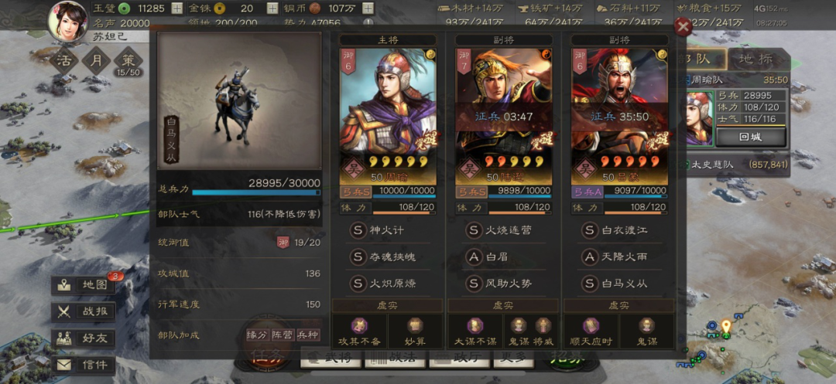Select the 缘分 bonus tag
The image size is (836, 384).
(257, 335)
